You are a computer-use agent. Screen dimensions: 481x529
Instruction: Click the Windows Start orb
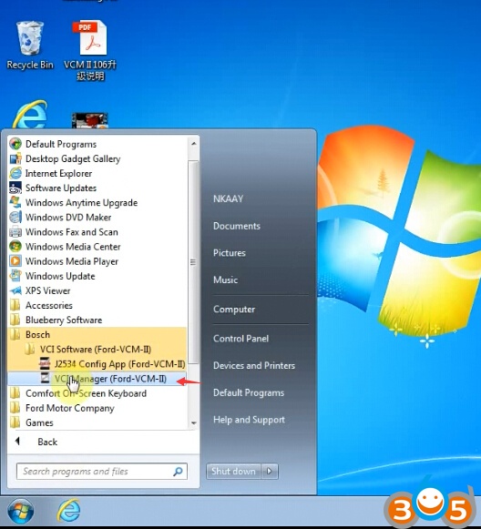click(21, 511)
